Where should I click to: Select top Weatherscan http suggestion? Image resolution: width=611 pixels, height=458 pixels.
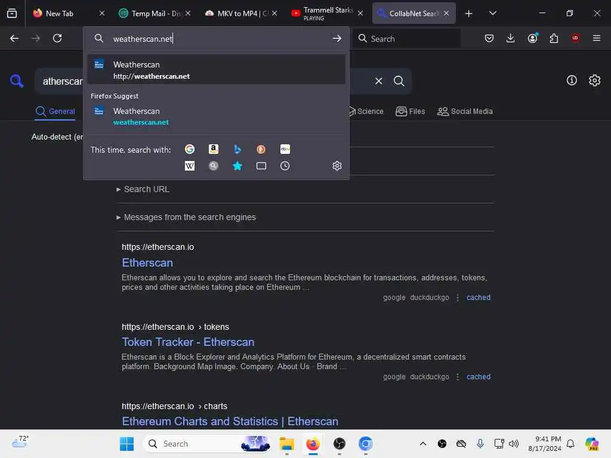coord(216,70)
